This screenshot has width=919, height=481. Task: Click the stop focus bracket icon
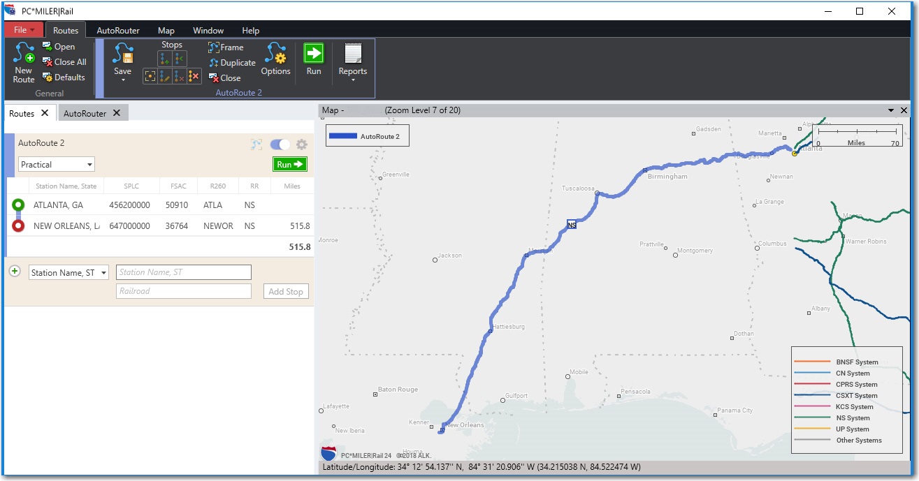coord(150,76)
